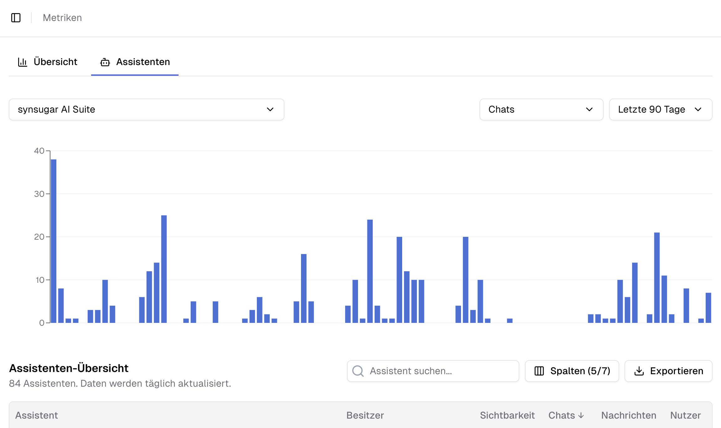Switch to the Übersicht tab

point(55,62)
